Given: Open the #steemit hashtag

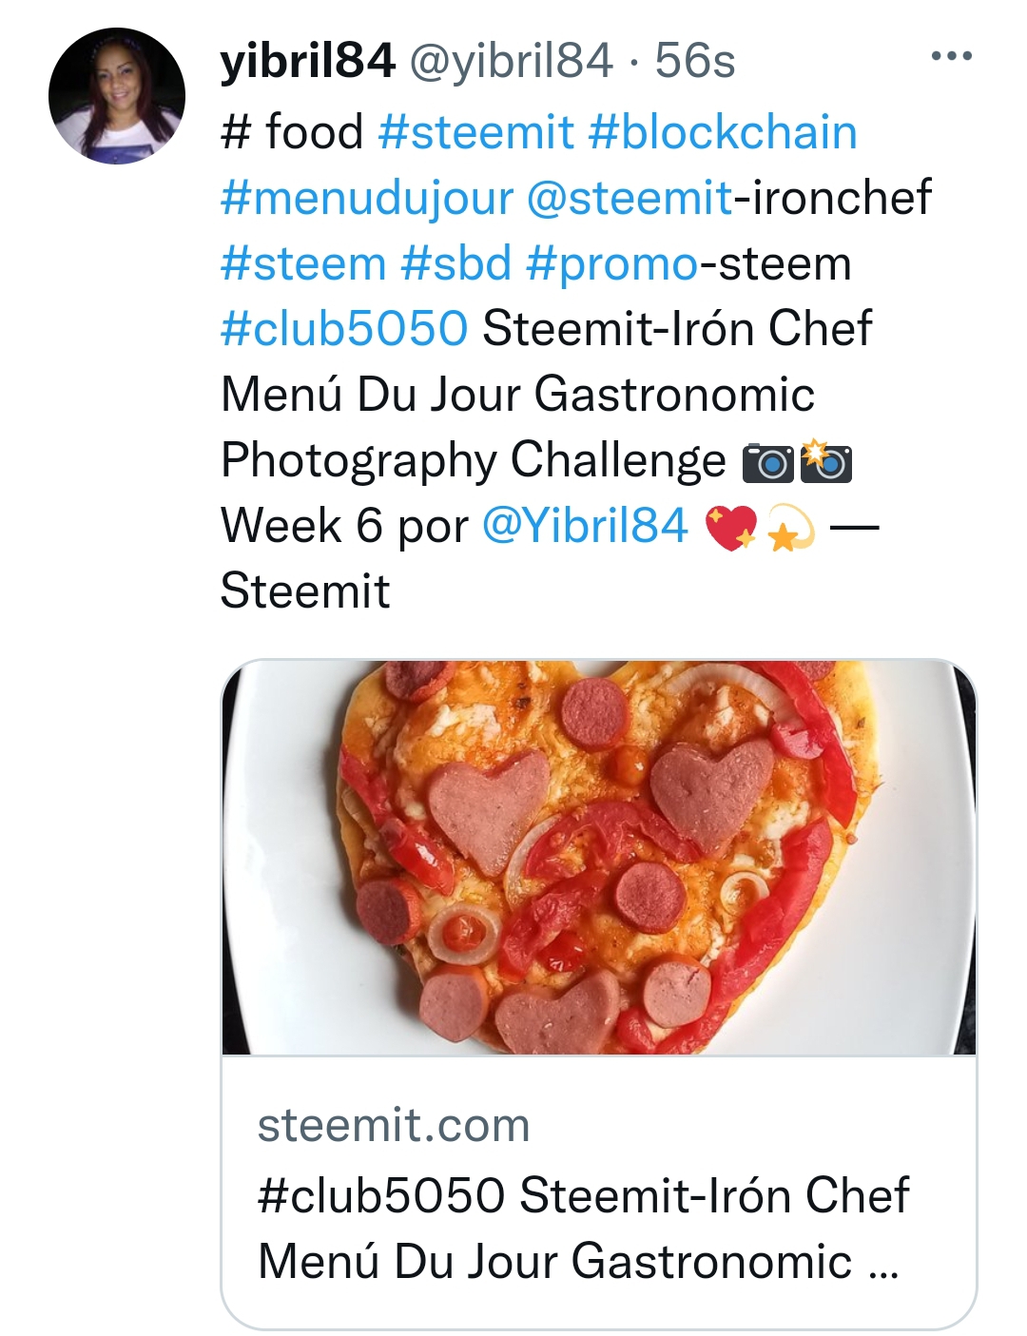Looking at the screenshot, I should [x=475, y=131].
